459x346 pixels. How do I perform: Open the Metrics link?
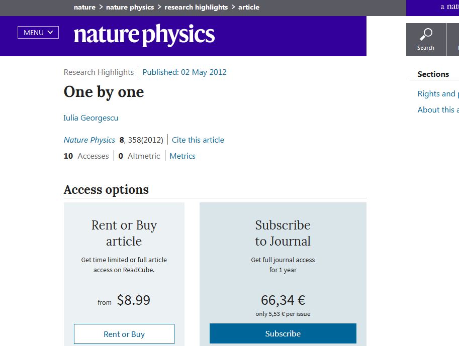[x=182, y=156]
